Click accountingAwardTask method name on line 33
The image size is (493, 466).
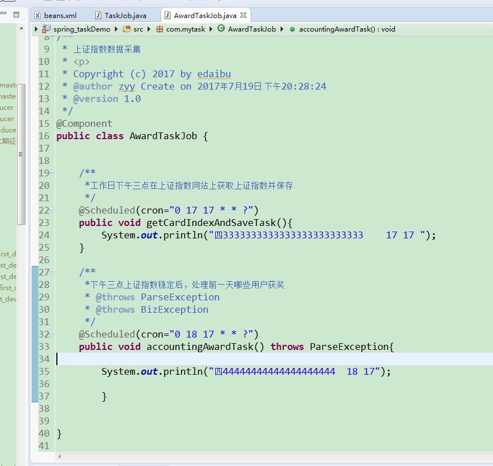[x=199, y=347]
